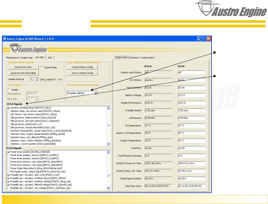268x204 pixels.
Task: Close the AE300-Wizard window
Action: click(209, 39)
